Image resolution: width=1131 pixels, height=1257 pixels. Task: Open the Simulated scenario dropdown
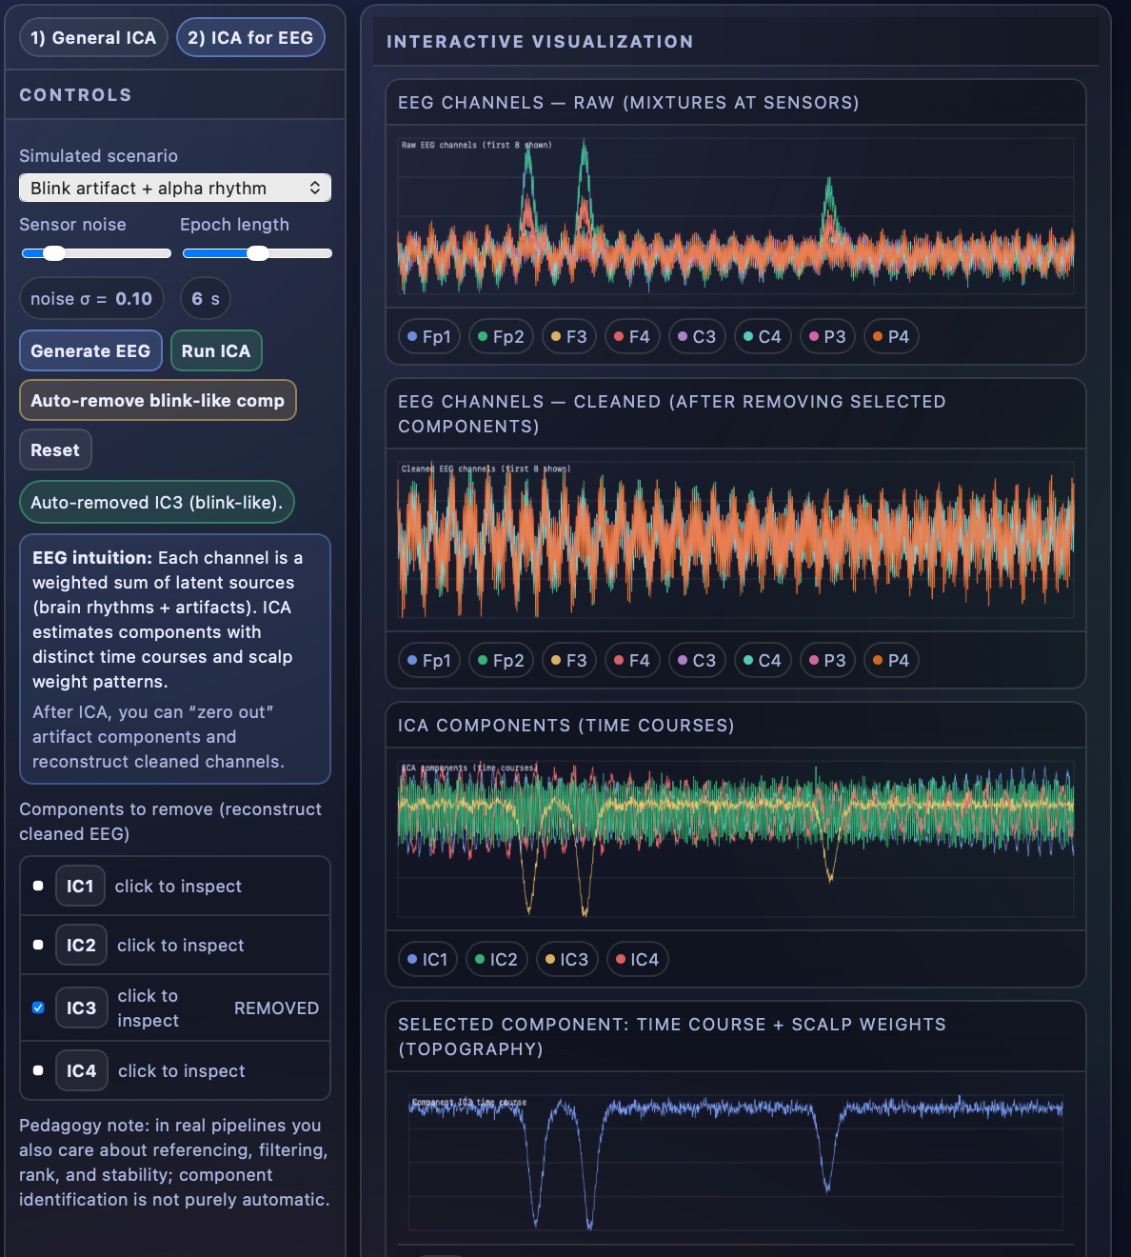pos(175,188)
